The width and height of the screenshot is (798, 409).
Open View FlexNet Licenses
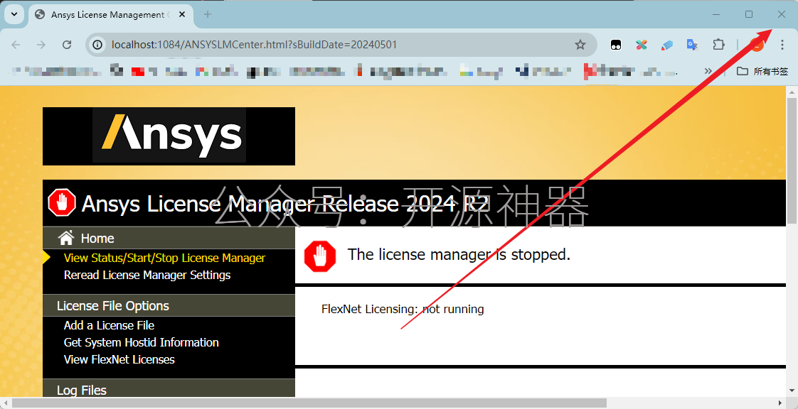(119, 360)
